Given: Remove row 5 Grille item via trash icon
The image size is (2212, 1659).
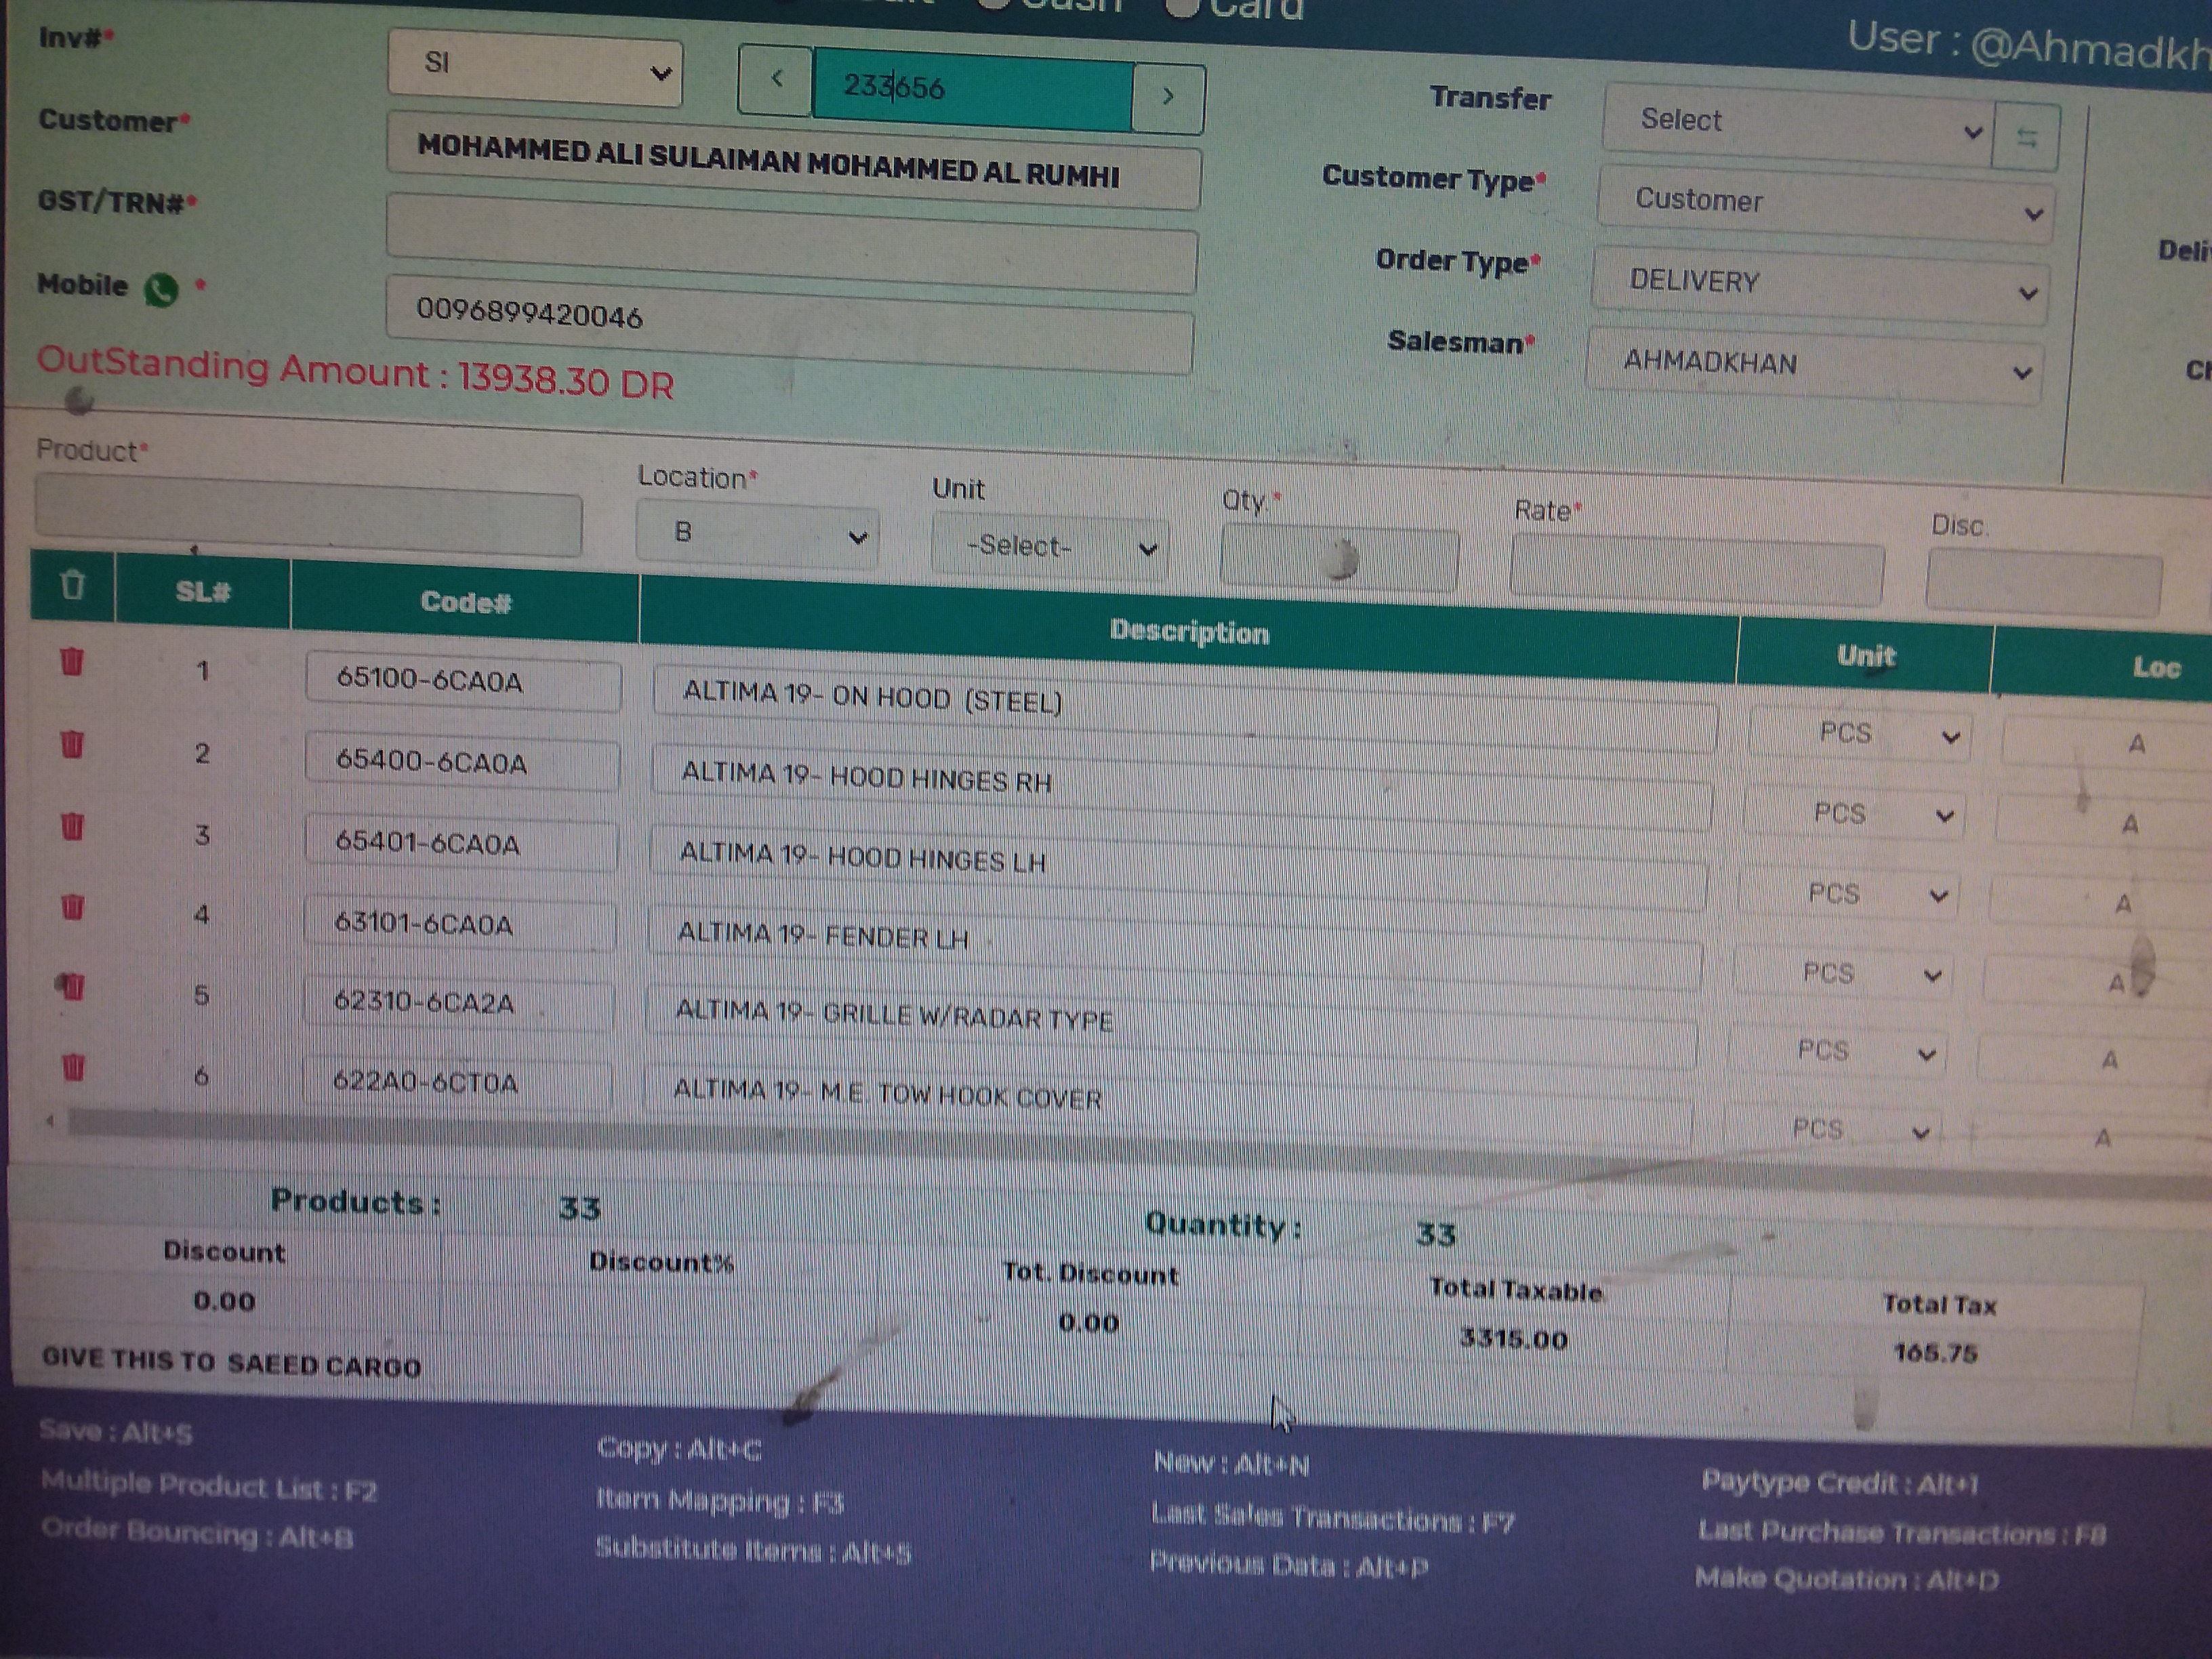Looking at the screenshot, I should coord(72,986).
